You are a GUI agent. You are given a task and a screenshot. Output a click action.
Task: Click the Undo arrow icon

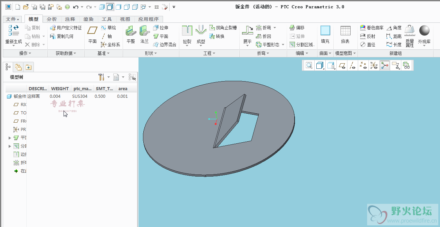pyautogui.click(x=76, y=7)
